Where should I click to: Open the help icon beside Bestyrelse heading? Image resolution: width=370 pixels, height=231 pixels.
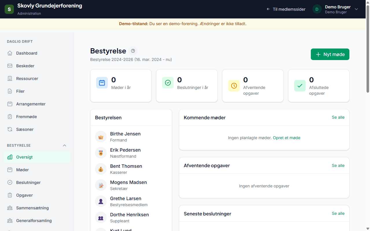[133, 51]
